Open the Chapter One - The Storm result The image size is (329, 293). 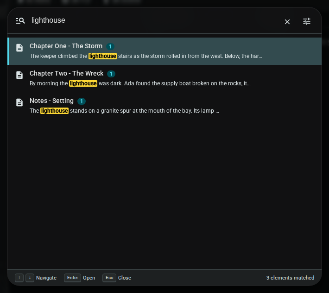pyautogui.click(x=164, y=51)
